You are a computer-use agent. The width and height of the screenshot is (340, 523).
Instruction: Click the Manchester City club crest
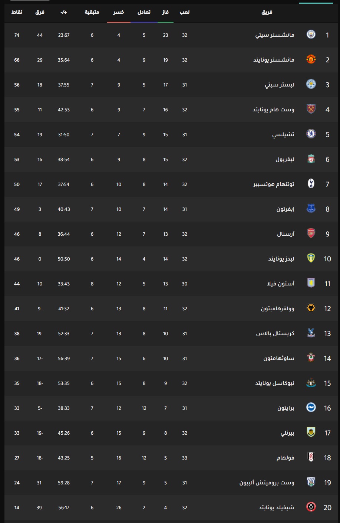pyautogui.click(x=311, y=35)
